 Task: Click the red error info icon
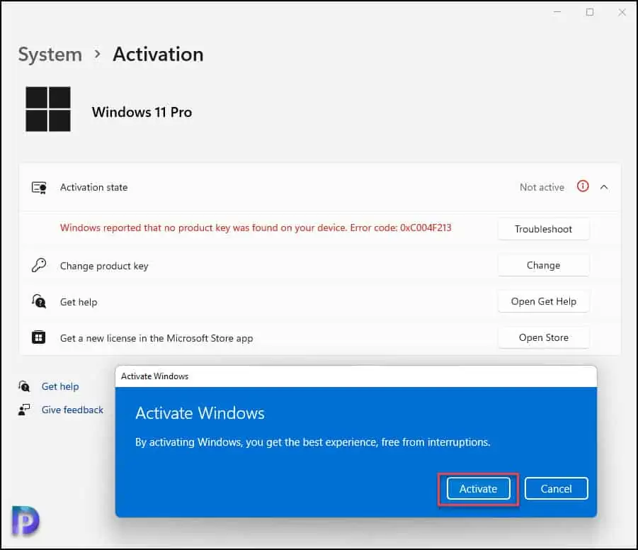pyautogui.click(x=583, y=187)
